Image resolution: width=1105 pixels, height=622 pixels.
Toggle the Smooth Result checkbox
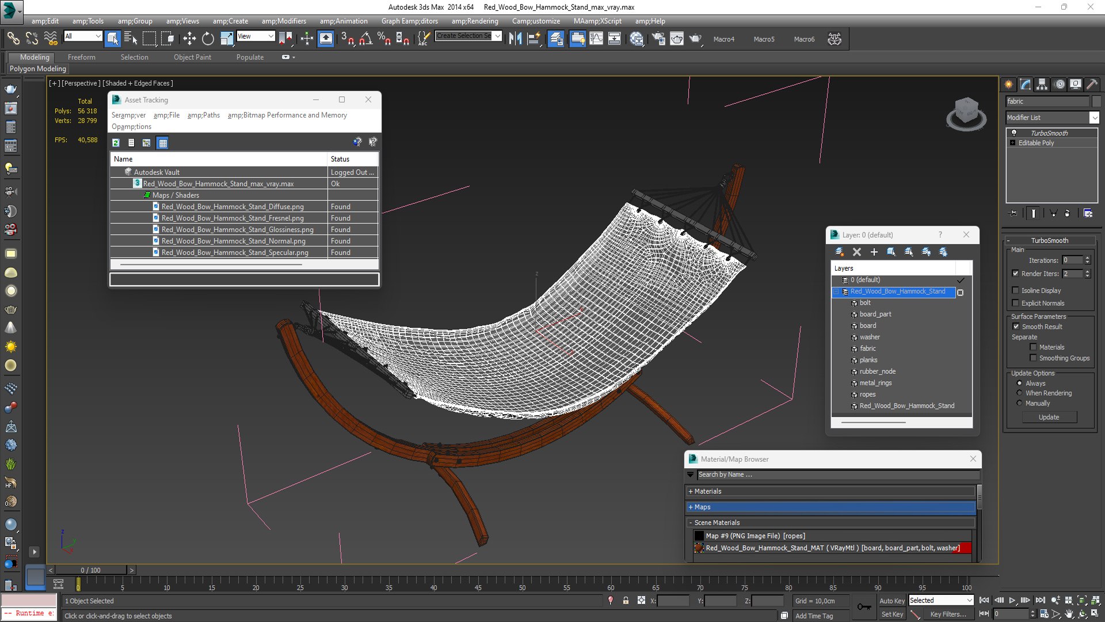(x=1016, y=327)
